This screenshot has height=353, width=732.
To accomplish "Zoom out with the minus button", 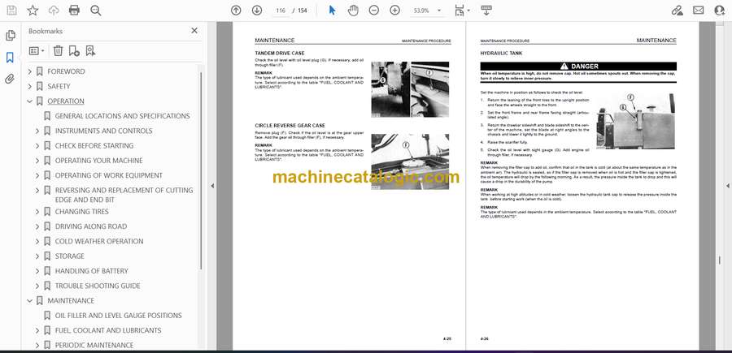I will point(374,11).
